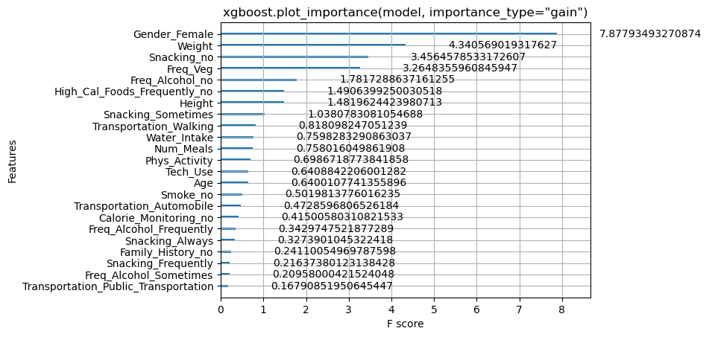
Task: Click the Freq_Veg bar
Action: [x=290, y=68]
